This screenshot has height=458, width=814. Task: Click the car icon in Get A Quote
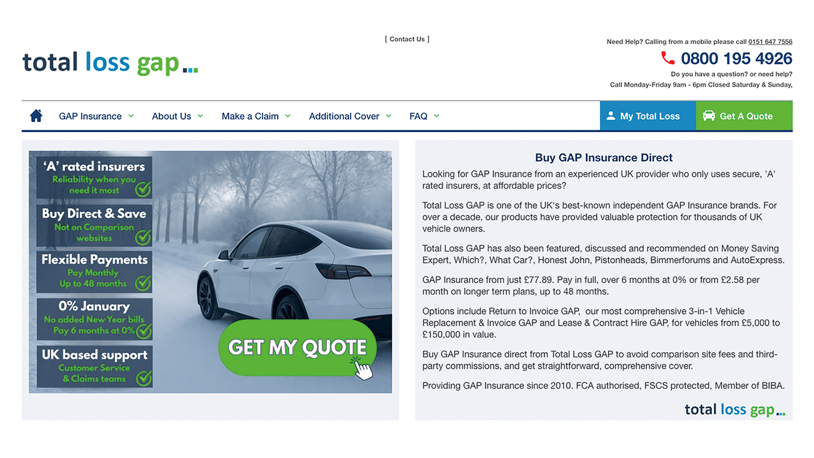coord(708,116)
